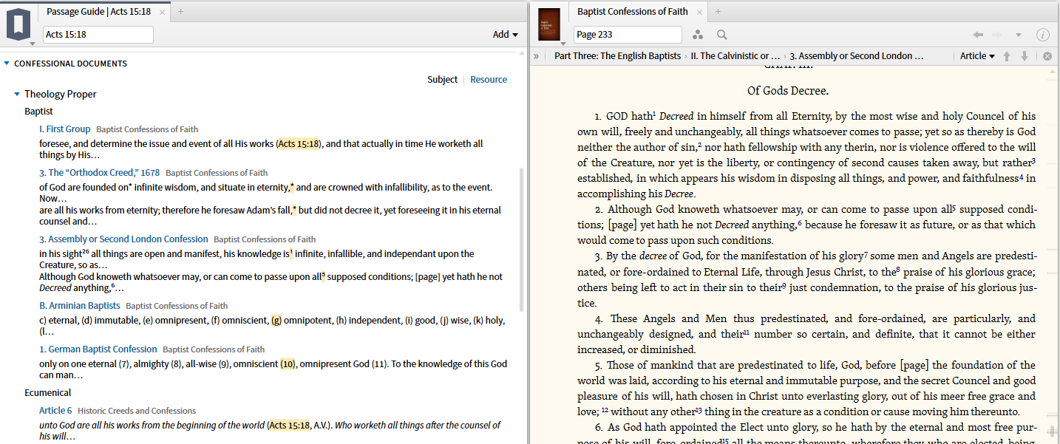Jump to previous article with up arrow
The width and height of the screenshot is (1060, 444).
(1007, 56)
